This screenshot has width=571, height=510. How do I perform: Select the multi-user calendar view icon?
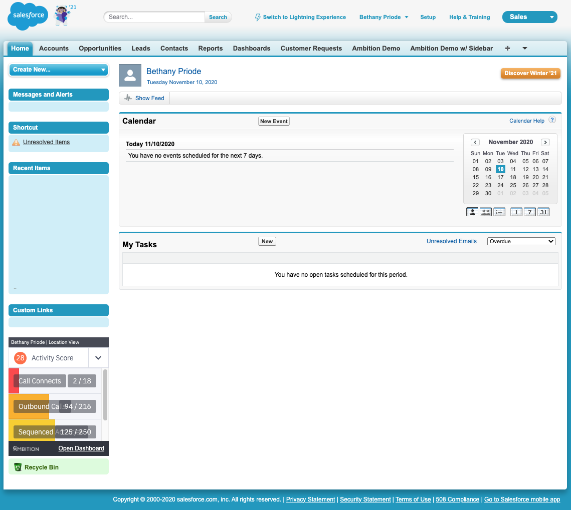point(485,212)
